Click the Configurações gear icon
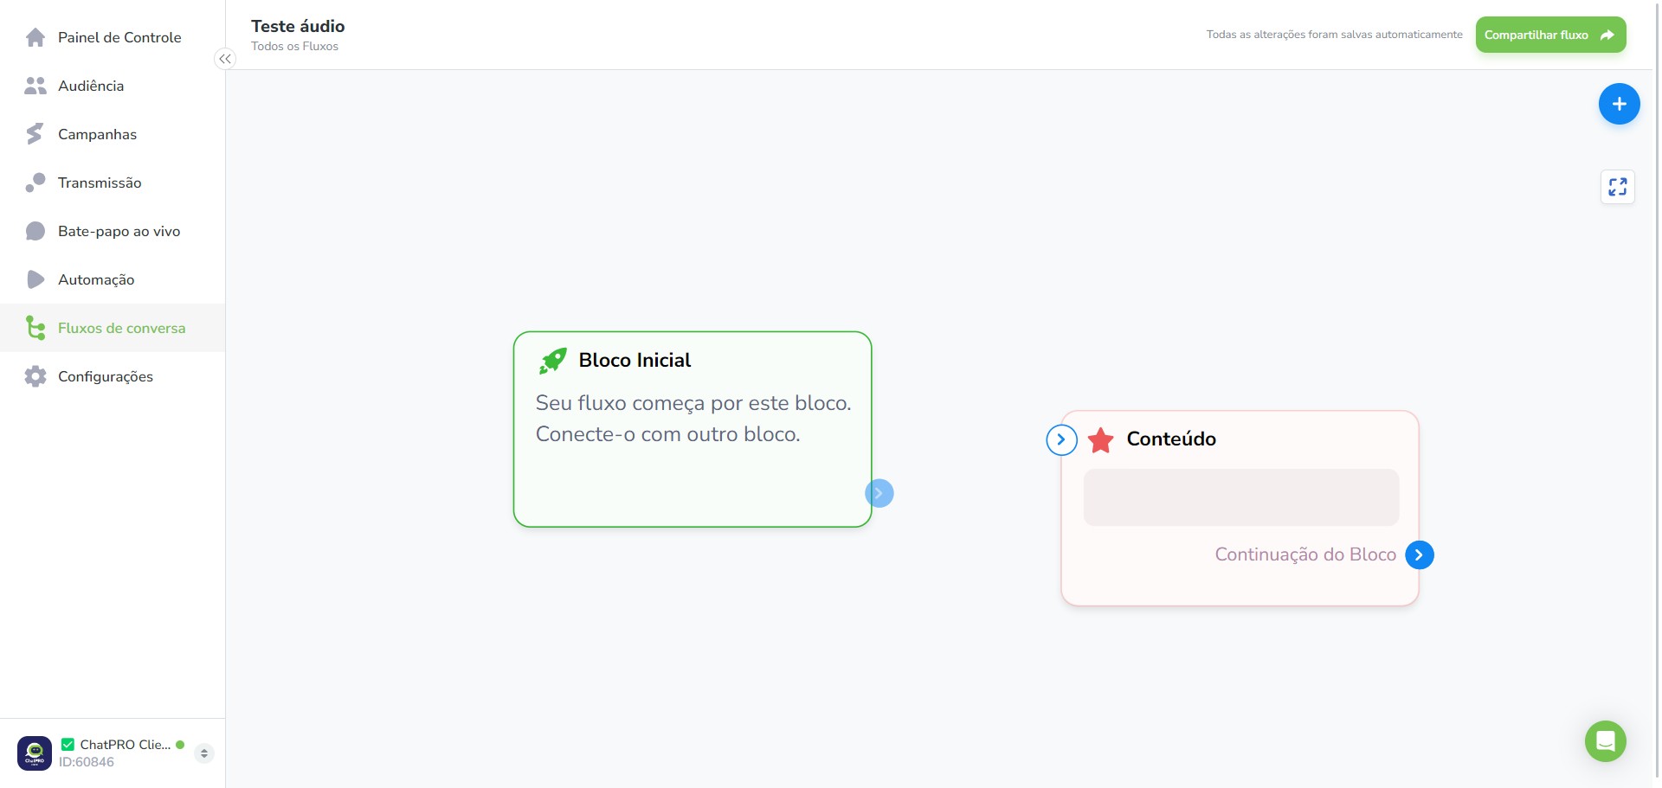Image resolution: width=1662 pixels, height=788 pixels. 35,376
